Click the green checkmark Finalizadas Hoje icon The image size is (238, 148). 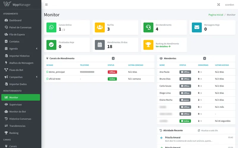tap(51, 45)
